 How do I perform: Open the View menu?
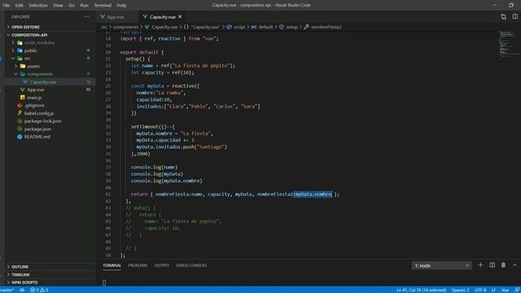coord(58,6)
